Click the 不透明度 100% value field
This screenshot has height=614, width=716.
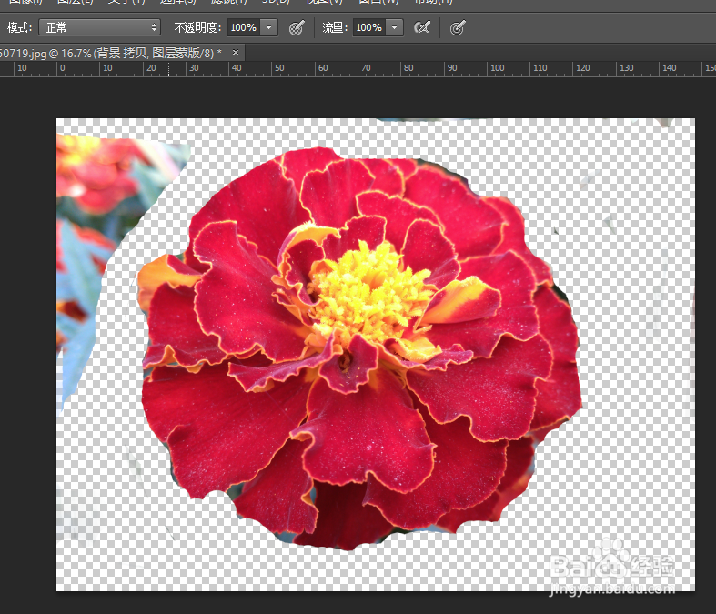tap(244, 27)
